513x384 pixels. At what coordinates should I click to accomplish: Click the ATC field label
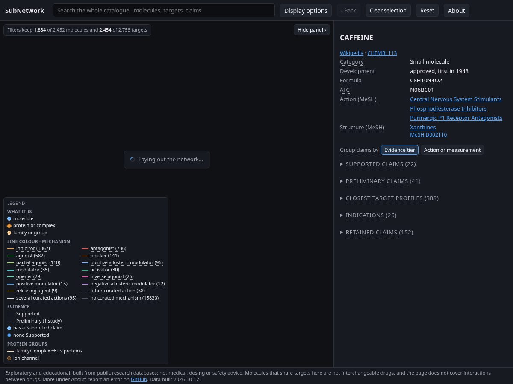coord(345,90)
